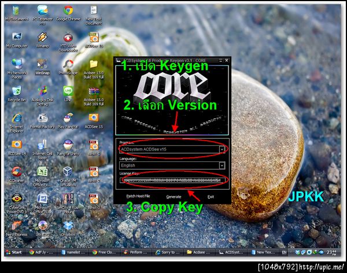The height and width of the screenshot is (273, 347).
Task: Click the Patch Host File button
Action: [x=138, y=196]
